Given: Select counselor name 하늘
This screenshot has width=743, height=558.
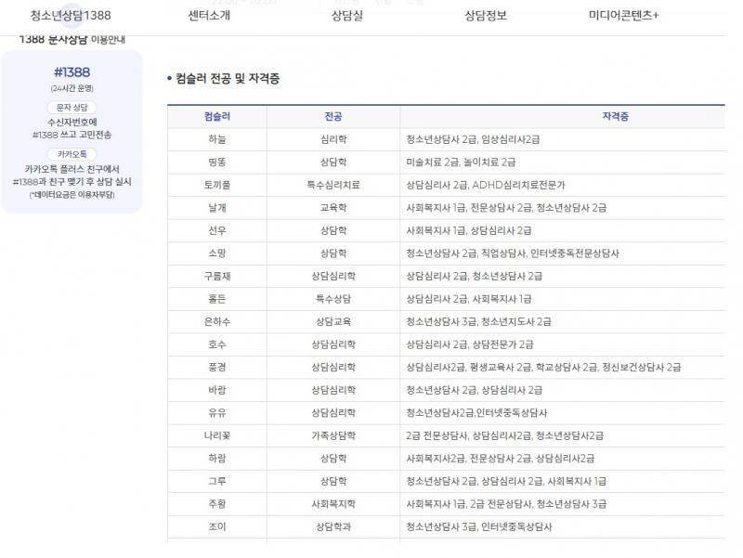Looking at the screenshot, I should [217, 139].
